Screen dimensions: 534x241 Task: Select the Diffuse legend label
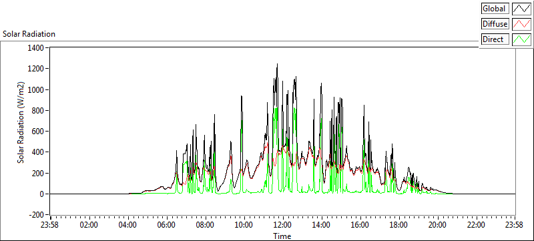point(495,24)
